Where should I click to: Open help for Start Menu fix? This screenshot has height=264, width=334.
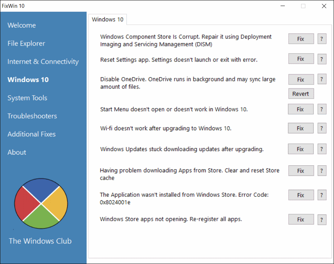pos(322,109)
